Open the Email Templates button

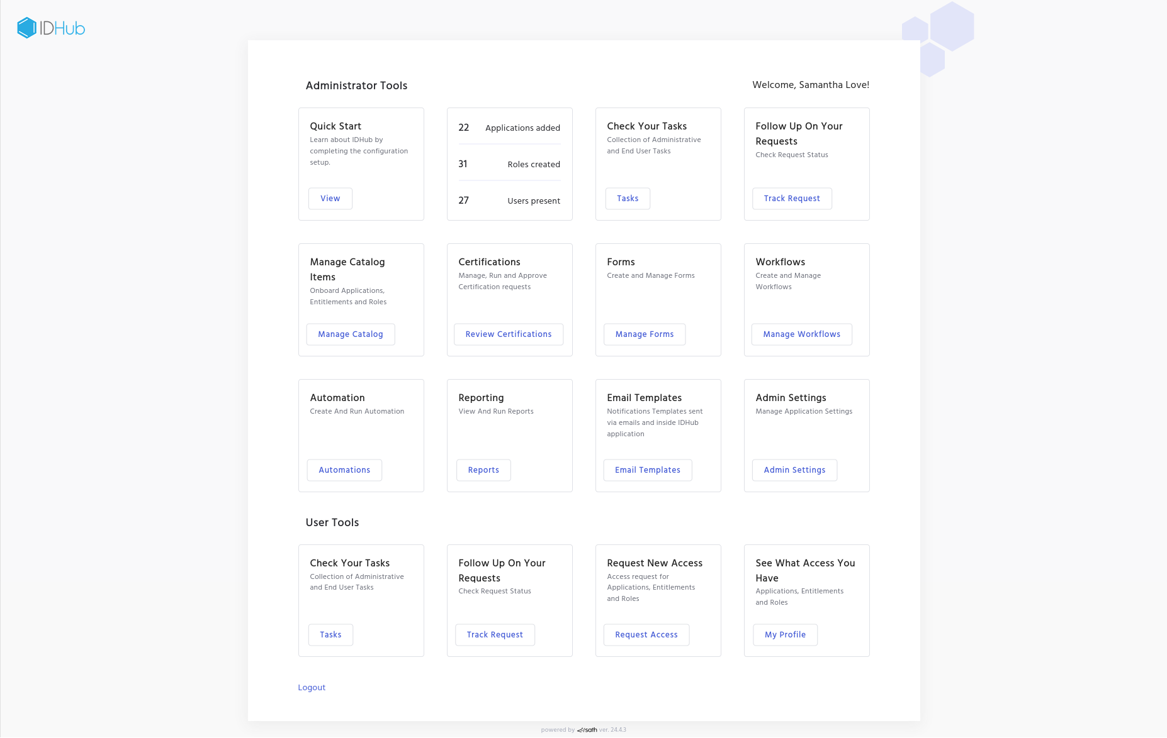[x=648, y=470]
